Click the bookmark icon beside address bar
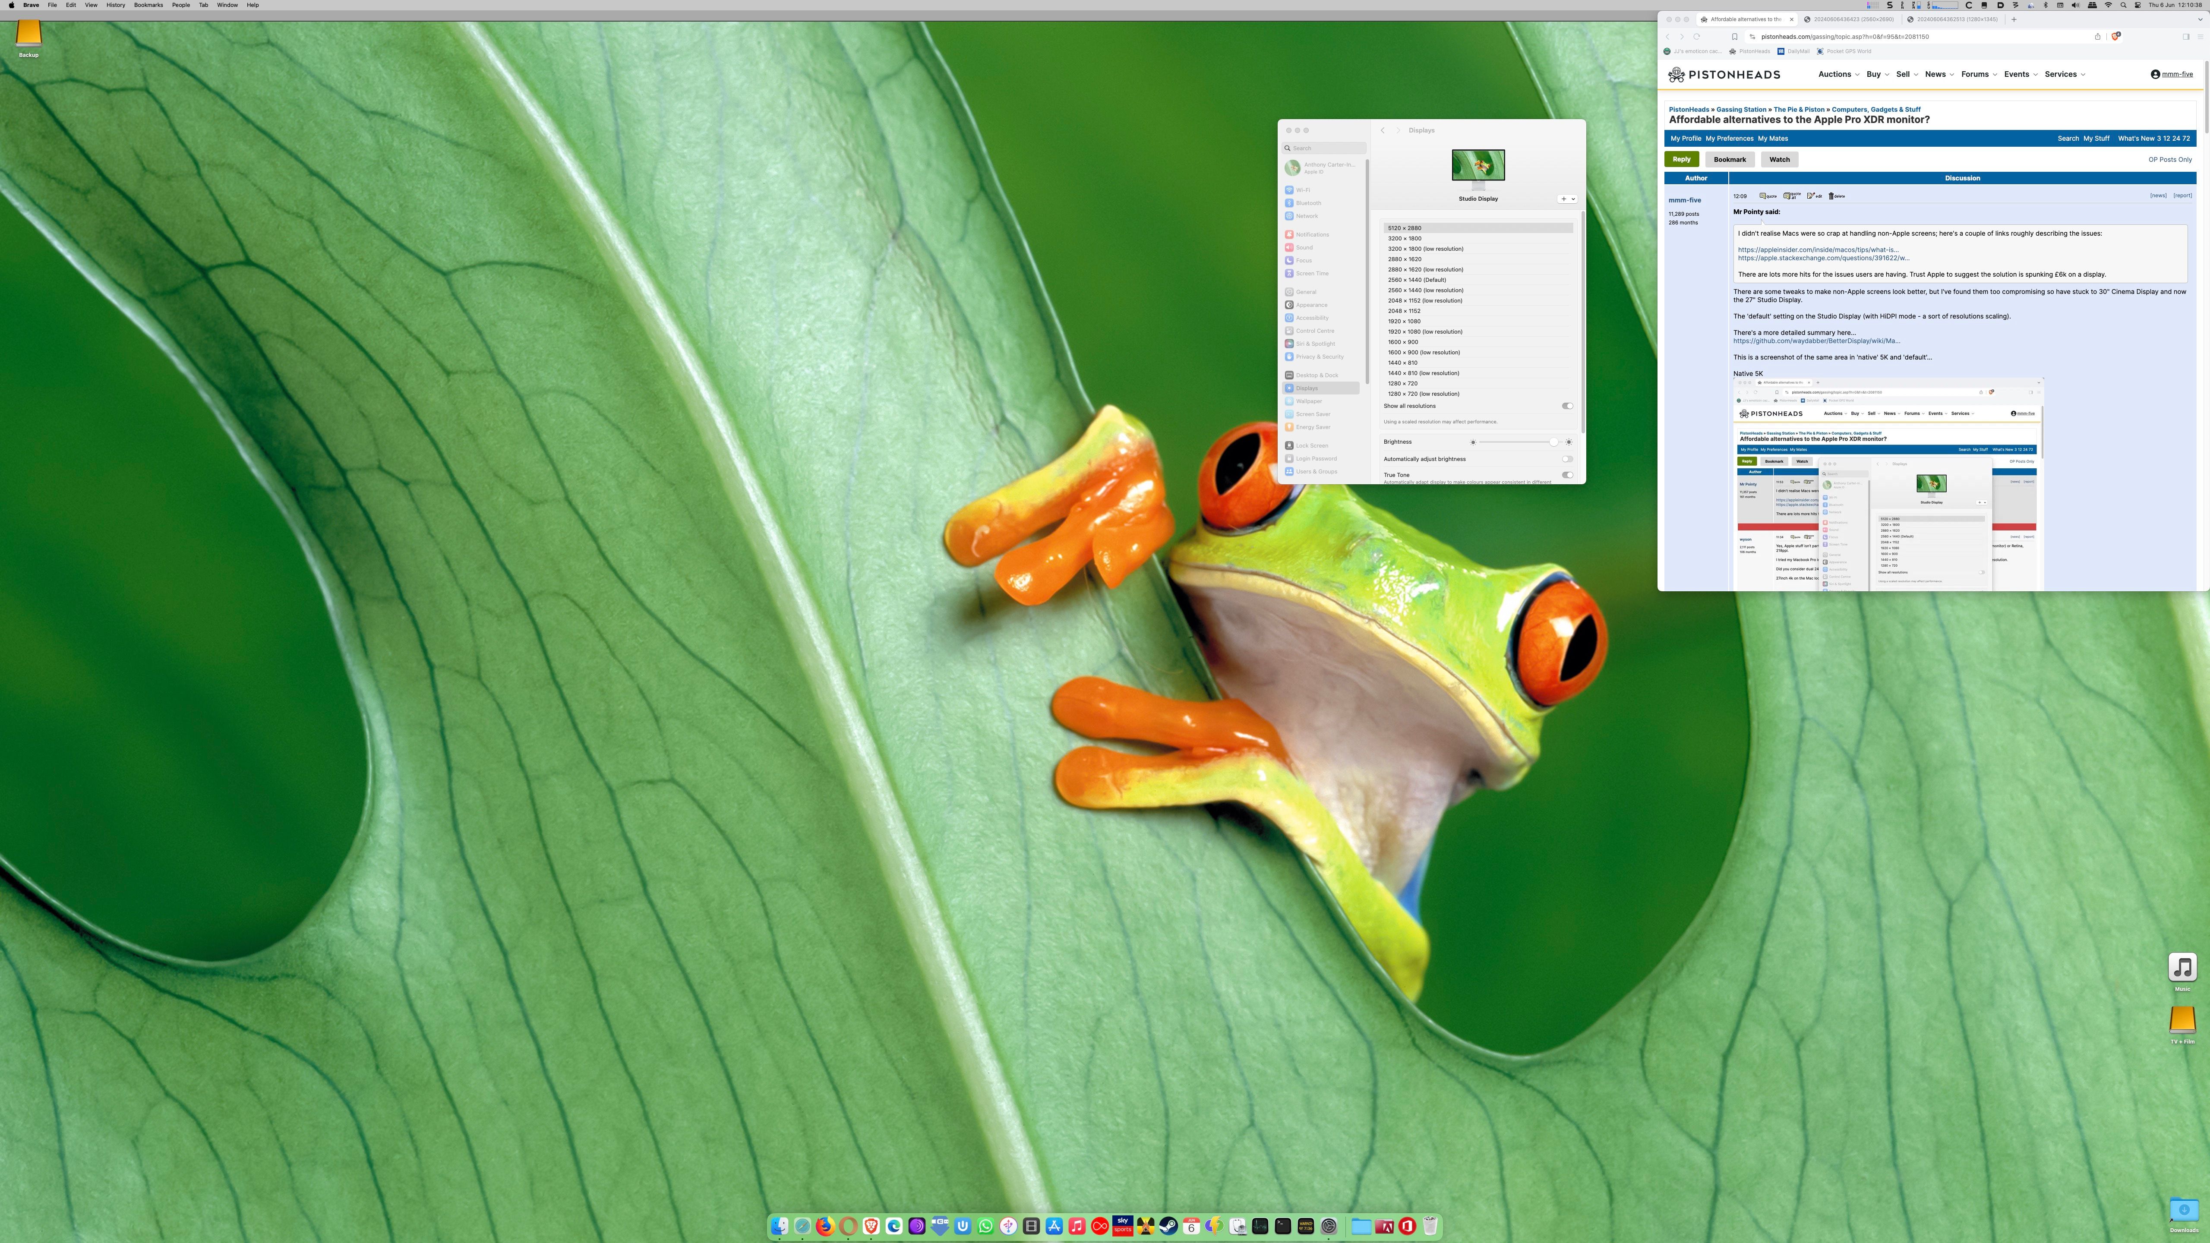The height and width of the screenshot is (1243, 2210). (x=1734, y=36)
